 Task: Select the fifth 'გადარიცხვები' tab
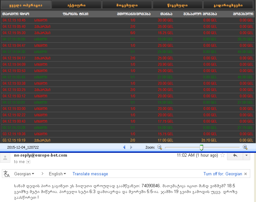(228, 5)
